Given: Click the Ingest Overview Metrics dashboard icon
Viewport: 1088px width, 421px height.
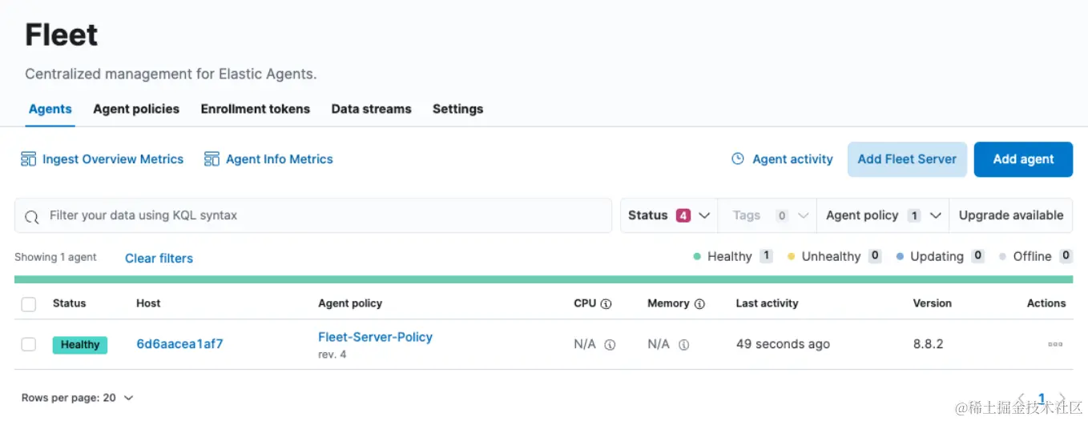Looking at the screenshot, I should tap(29, 159).
